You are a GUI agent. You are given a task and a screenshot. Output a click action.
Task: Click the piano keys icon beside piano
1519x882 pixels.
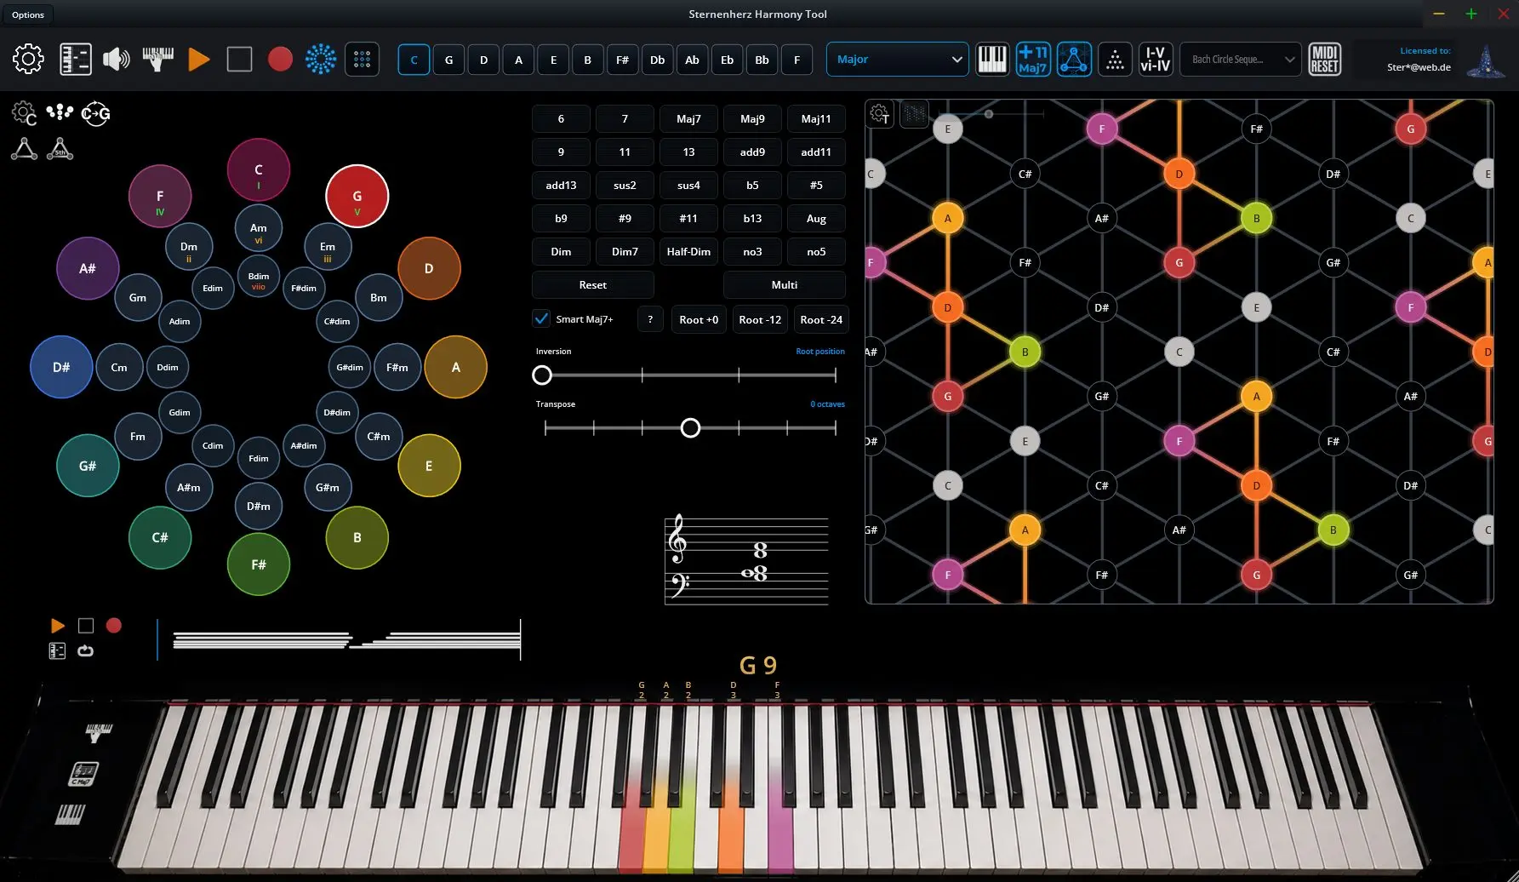[71, 815]
